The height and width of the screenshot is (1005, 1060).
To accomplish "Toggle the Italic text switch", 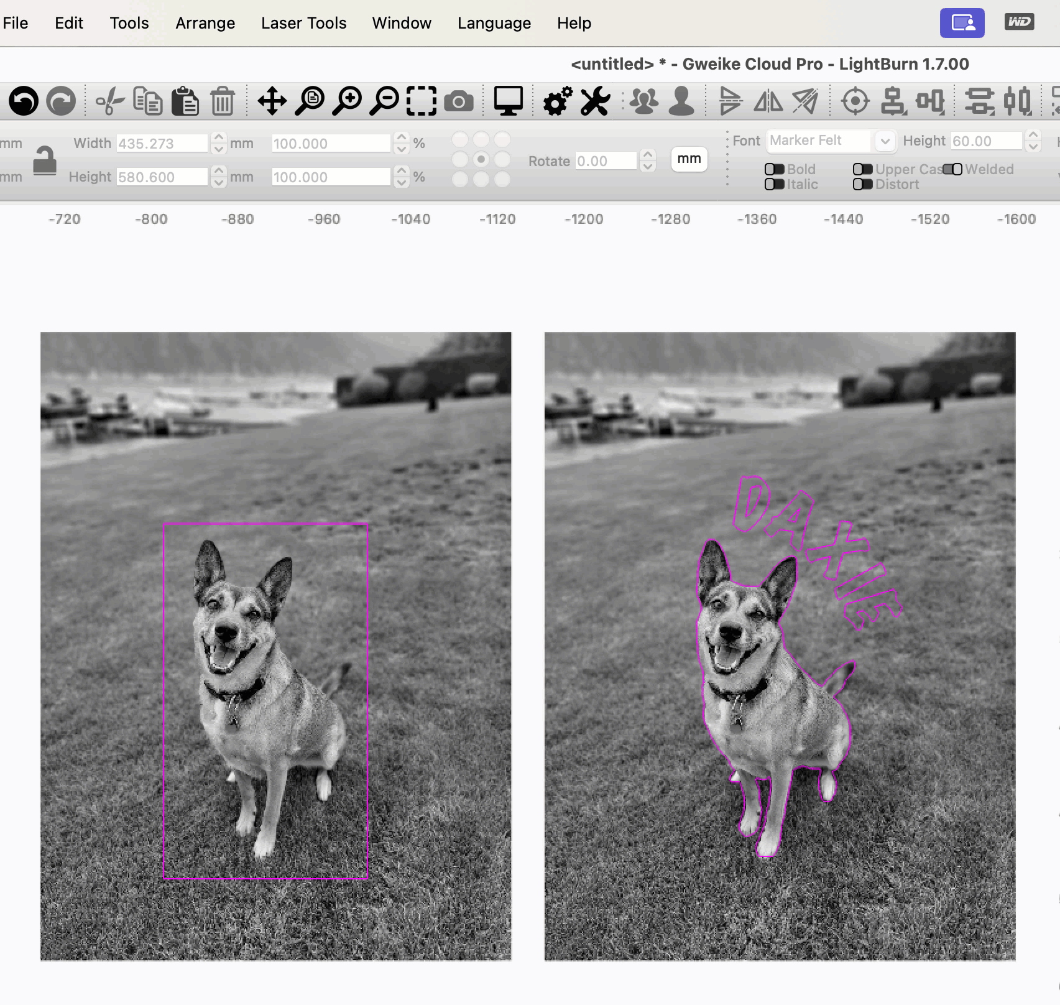I will click(x=774, y=184).
